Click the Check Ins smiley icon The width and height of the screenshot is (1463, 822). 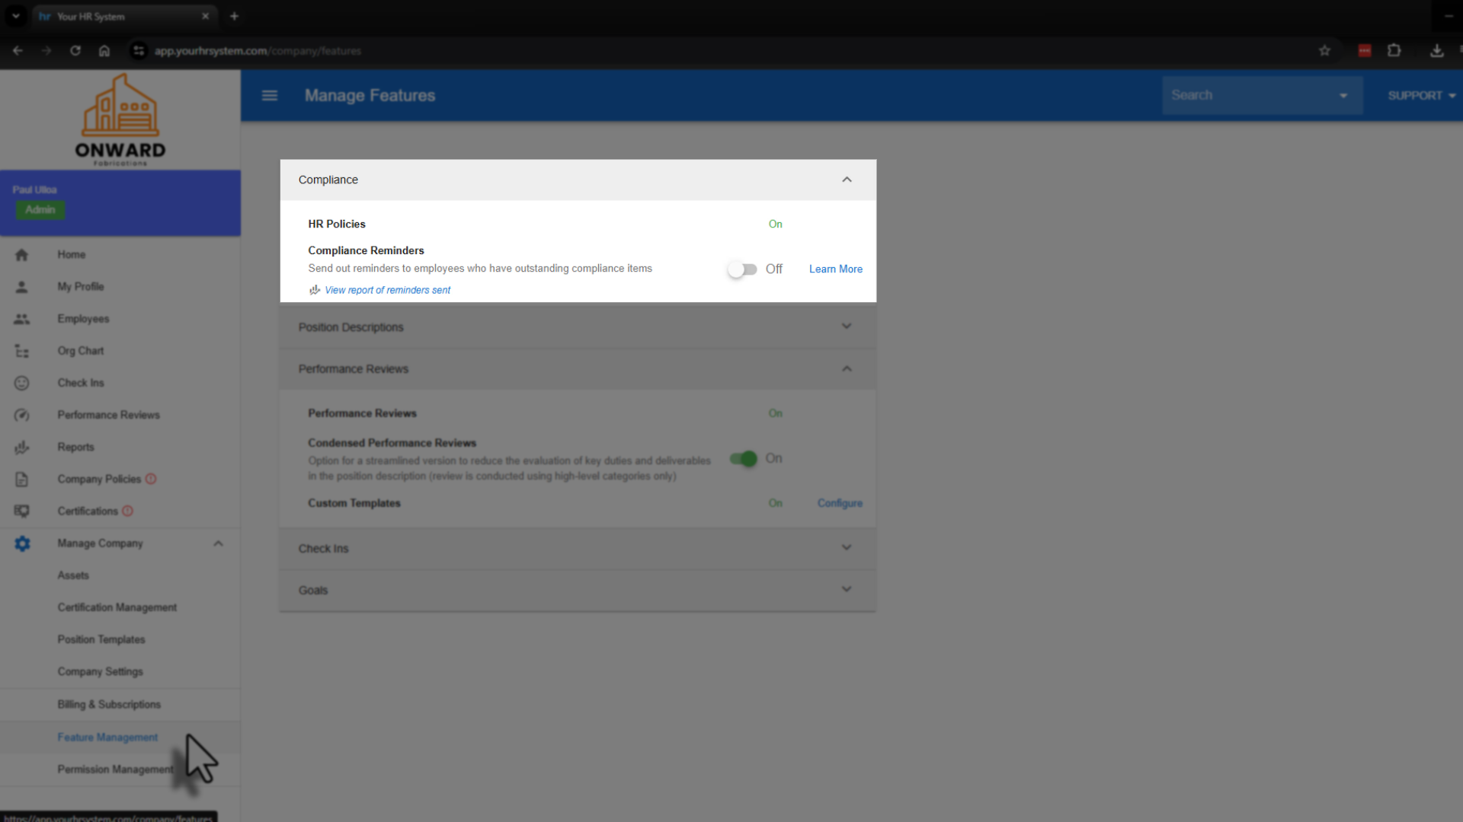(x=21, y=383)
